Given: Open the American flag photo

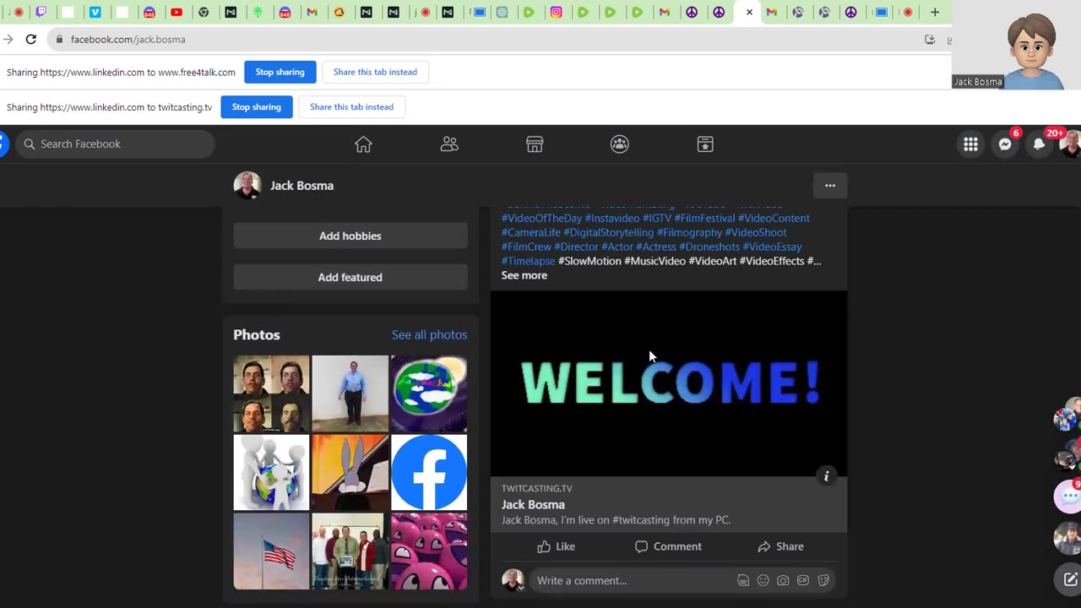Looking at the screenshot, I should coord(271,551).
